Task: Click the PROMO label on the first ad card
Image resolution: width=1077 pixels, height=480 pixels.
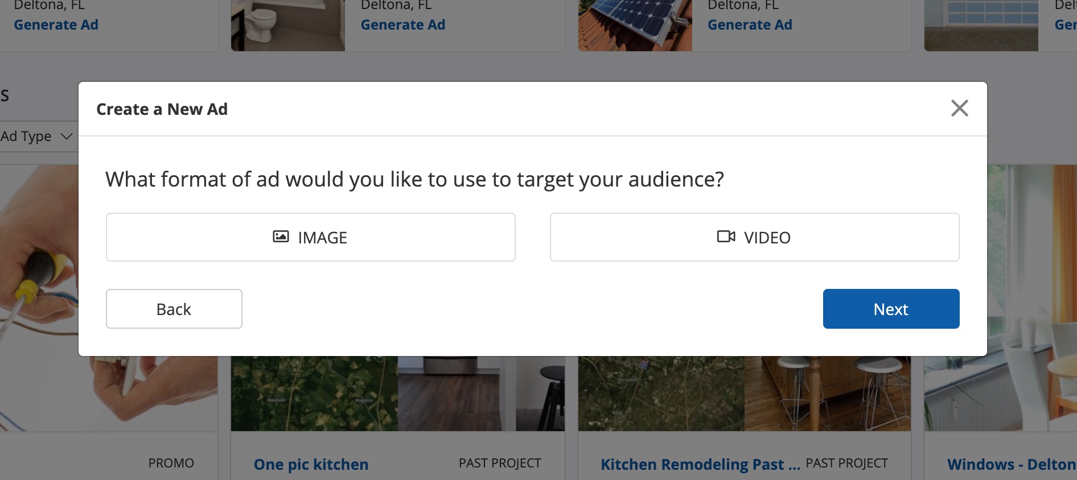Action: [171, 463]
